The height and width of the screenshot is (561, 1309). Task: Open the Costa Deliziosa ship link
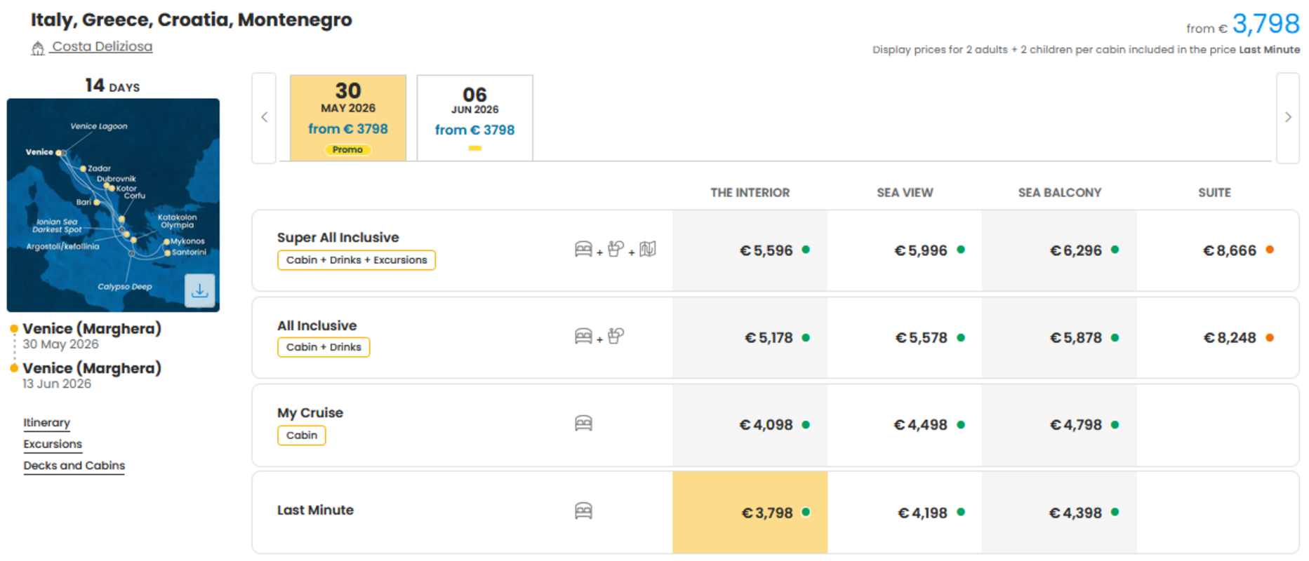[102, 46]
